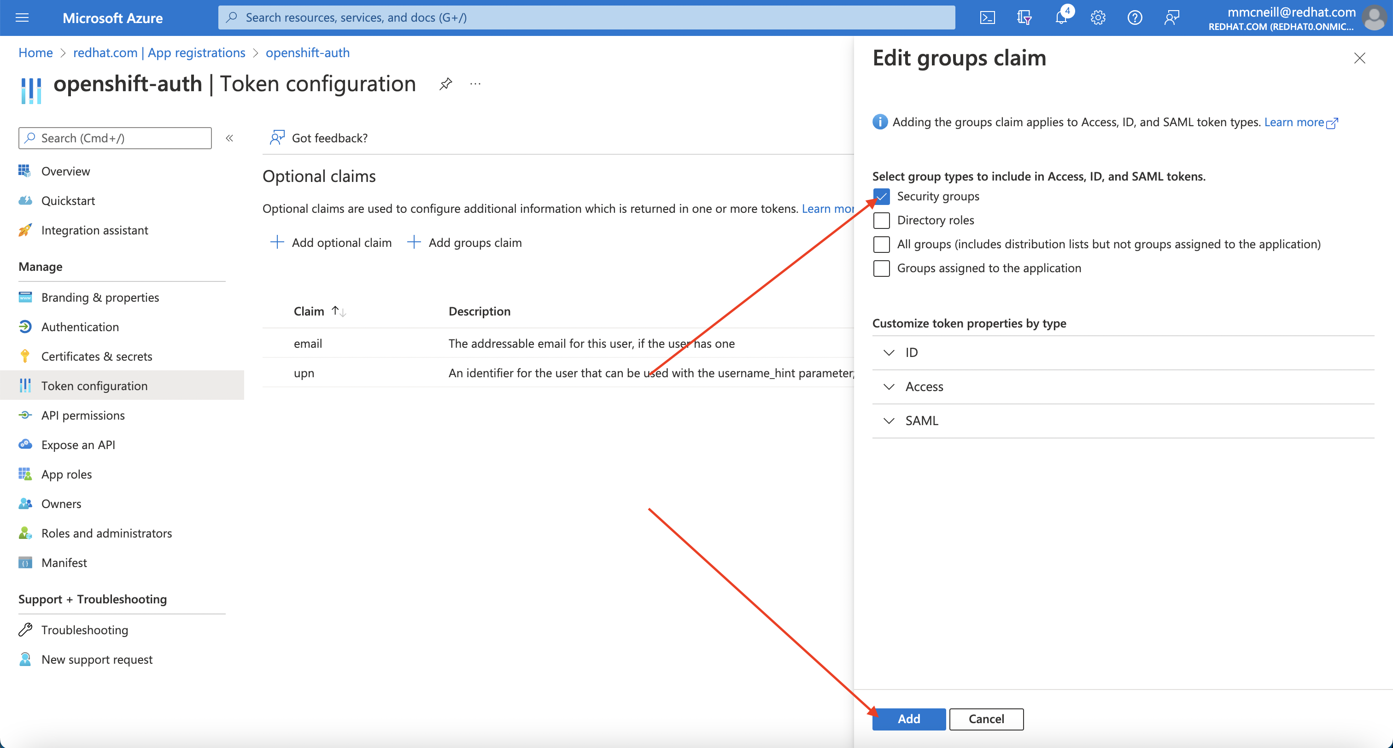Image resolution: width=1393 pixels, height=748 pixels.
Task: Open the App registrations breadcrumb link
Action: 159,53
